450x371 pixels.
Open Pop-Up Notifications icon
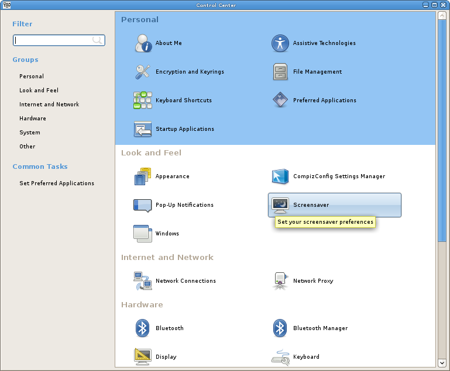[x=143, y=205]
